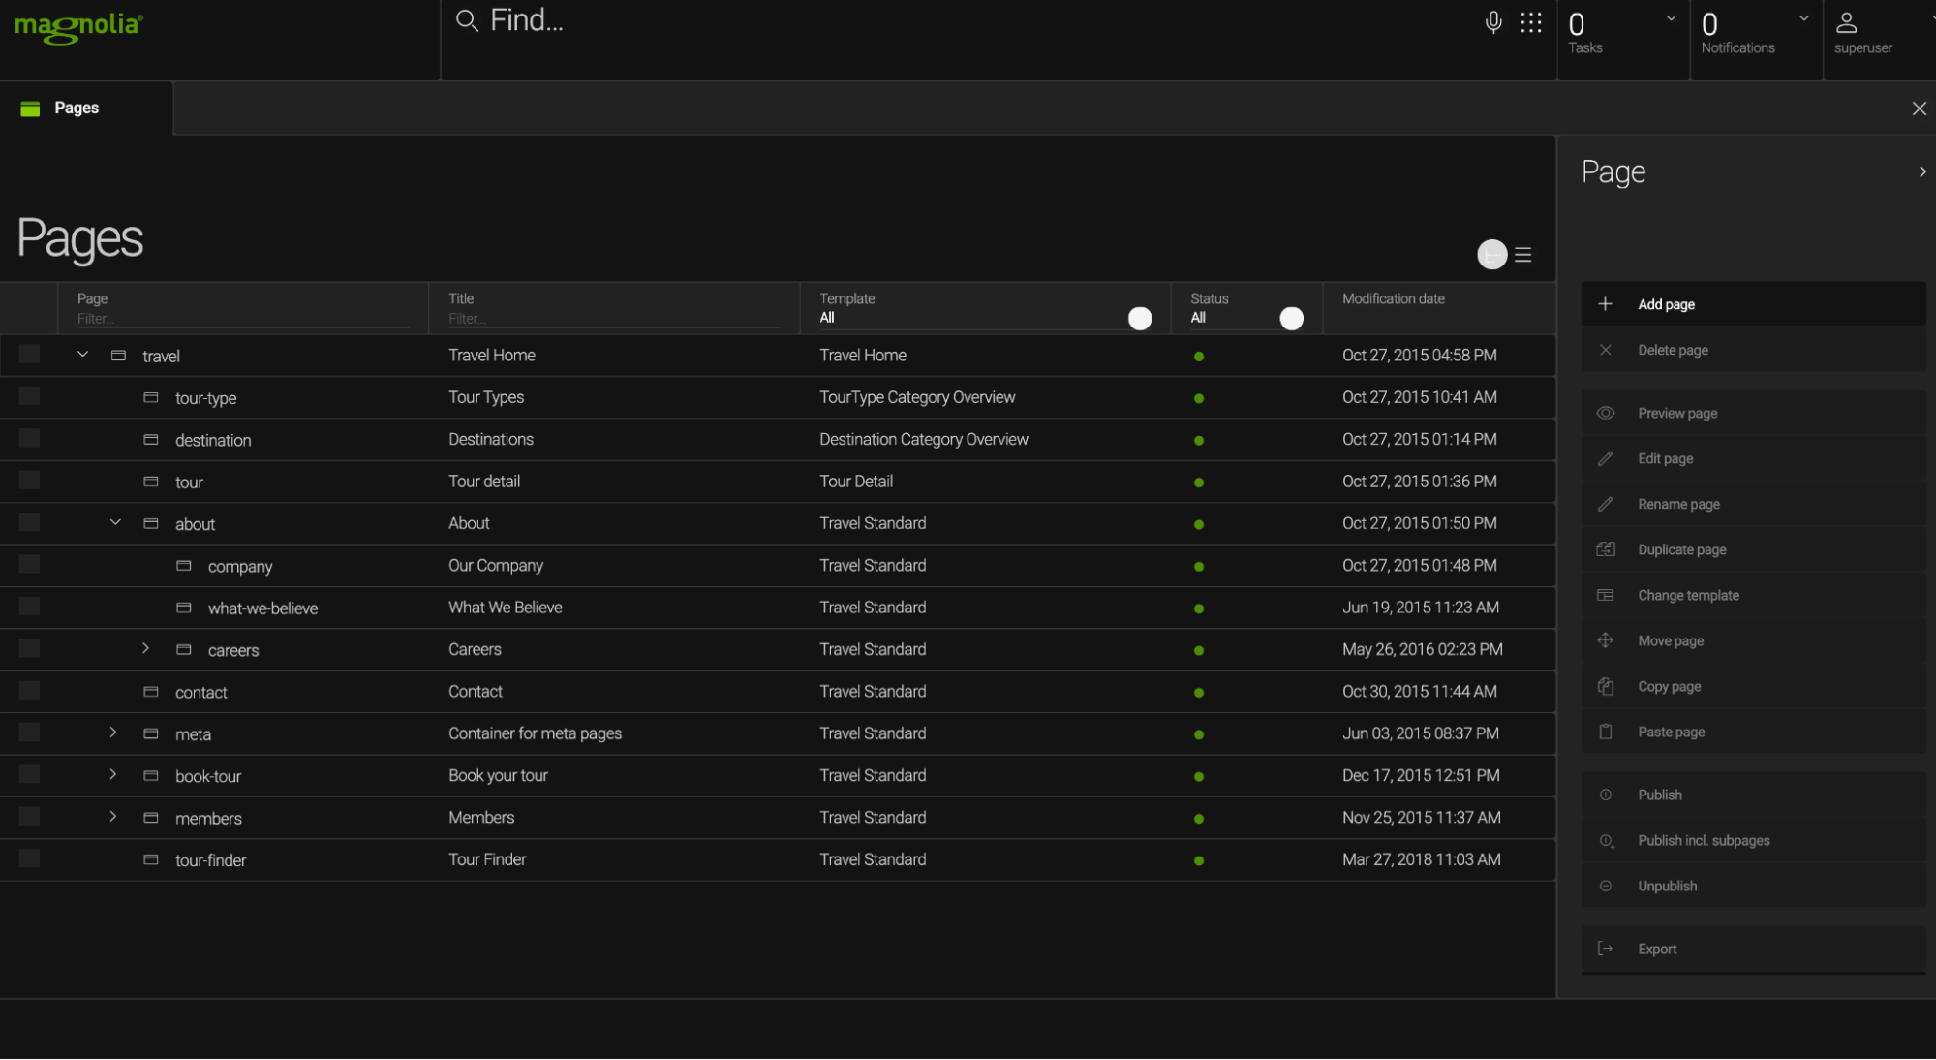
Task: Open the superuser profile icon
Action: click(1846, 22)
